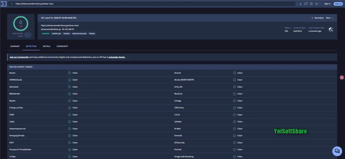Click the search magnifier icon
345x159 pixels.
coord(12,4)
